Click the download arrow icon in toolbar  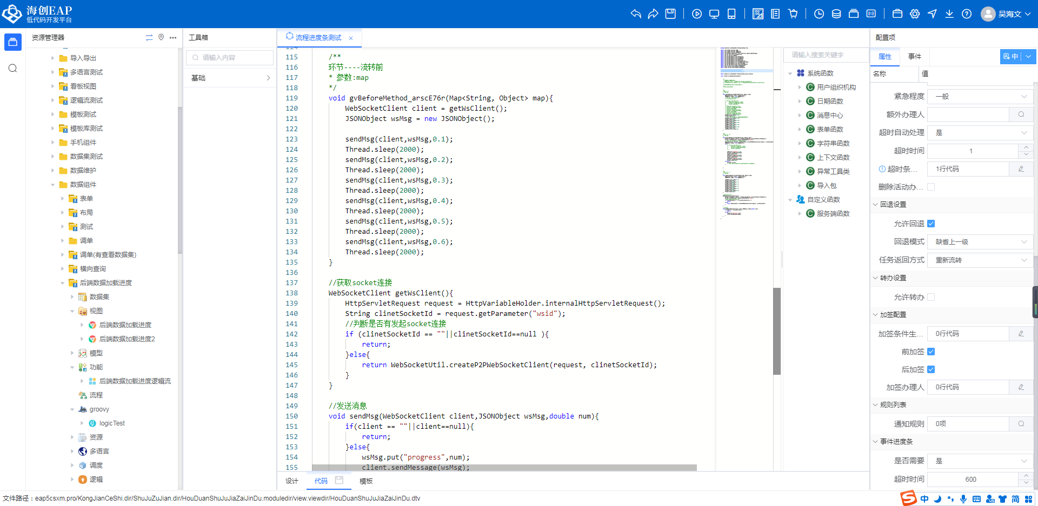(949, 14)
